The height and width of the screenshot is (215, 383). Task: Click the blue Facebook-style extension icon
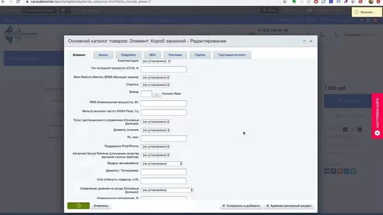pos(331,2)
